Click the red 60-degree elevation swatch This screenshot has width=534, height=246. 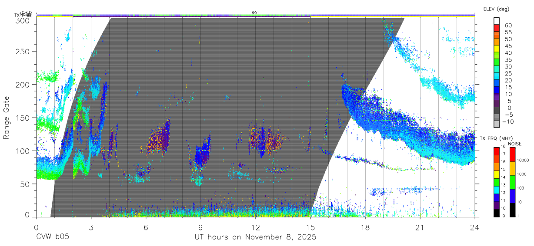[x=496, y=27]
